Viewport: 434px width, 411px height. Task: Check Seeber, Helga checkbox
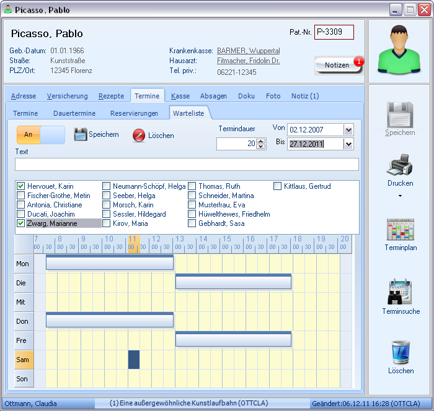tap(106, 196)
